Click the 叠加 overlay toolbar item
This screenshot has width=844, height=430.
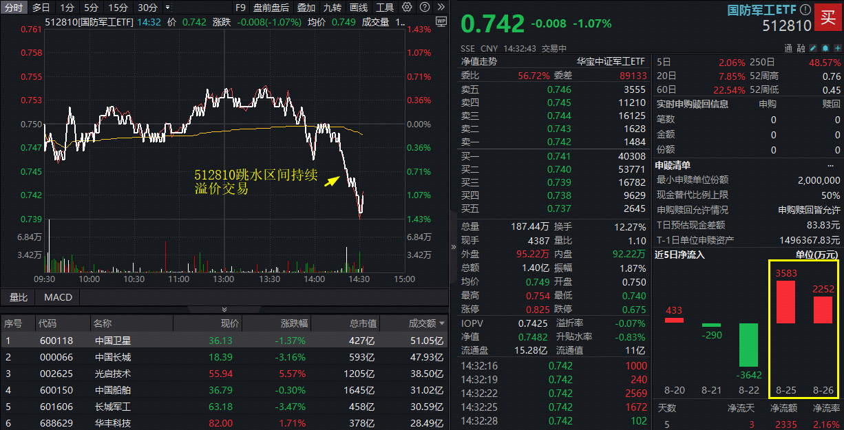(306, 7)
